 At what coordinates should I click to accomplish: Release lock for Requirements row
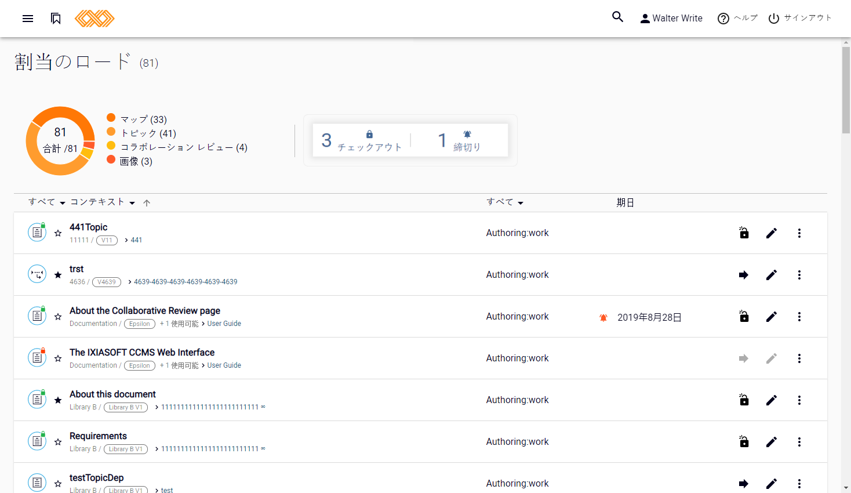click(744, 441)
